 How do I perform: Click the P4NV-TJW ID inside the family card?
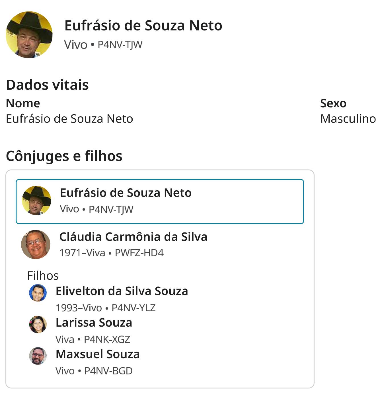111,209
